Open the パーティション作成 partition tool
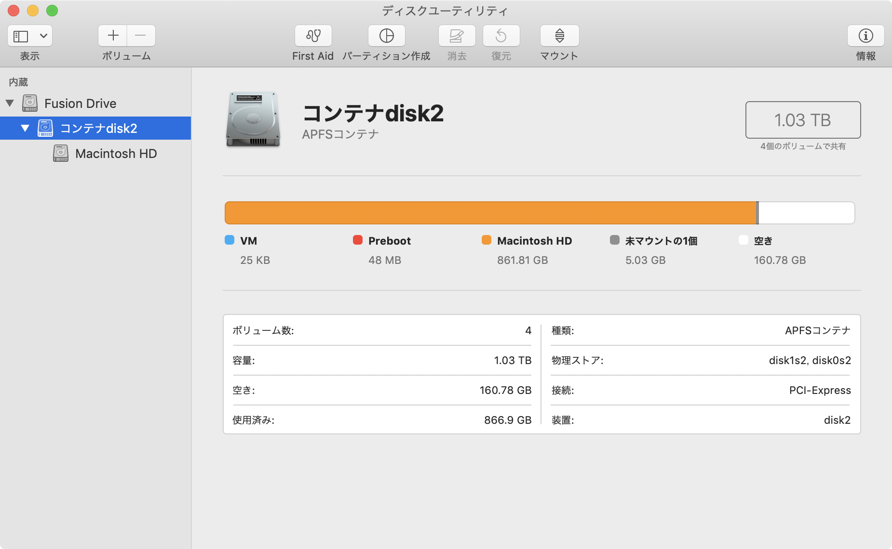The height and width of the screenshot is (549, 892). (x=386, y=36)
